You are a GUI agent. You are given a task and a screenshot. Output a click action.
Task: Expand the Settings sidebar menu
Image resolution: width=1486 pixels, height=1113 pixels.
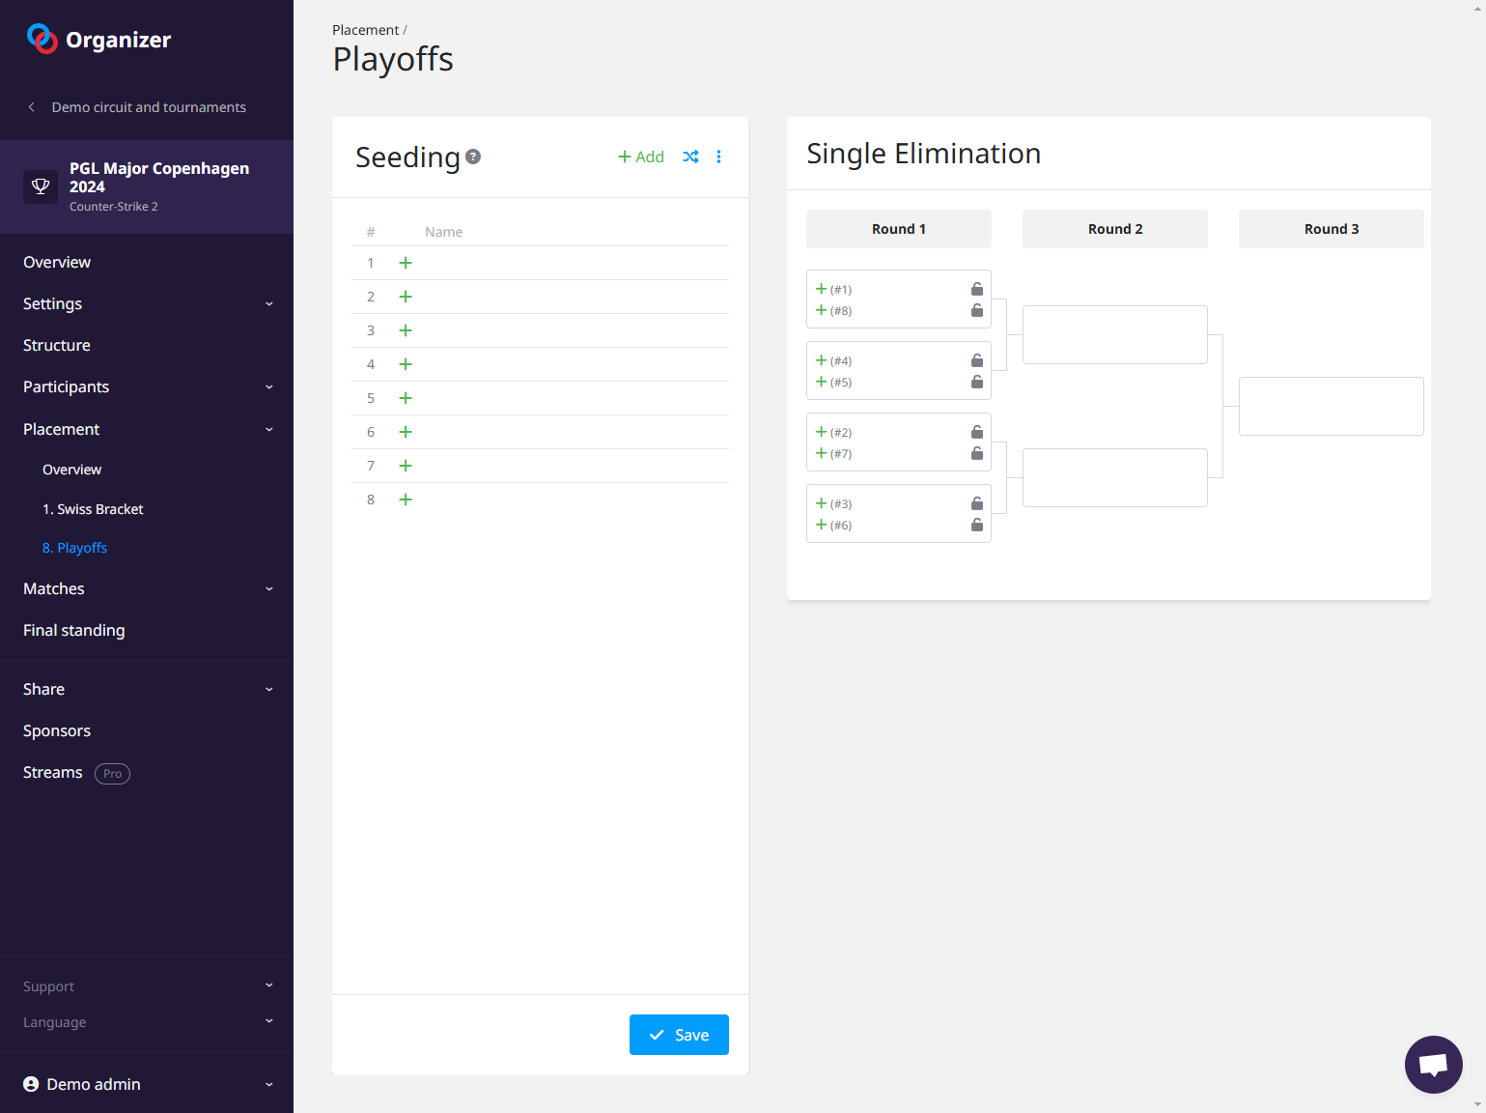click(147, 303)
